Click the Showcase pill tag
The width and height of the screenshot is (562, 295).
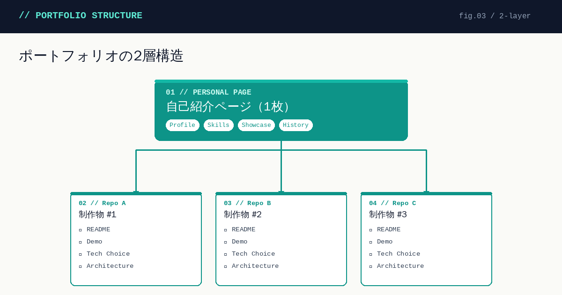click(x=256, y=125)
